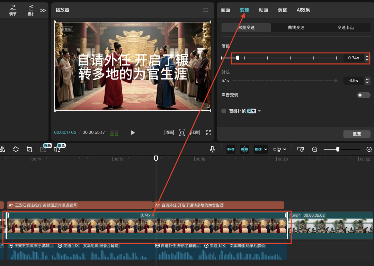This screenshot has width=374, height=266.
Task: Select the mirror flip tool
Action: point(3,149)
